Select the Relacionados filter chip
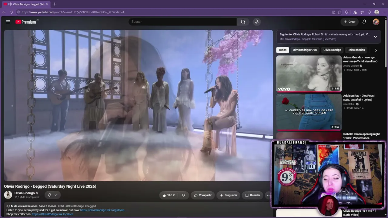This screenshot has height=218, width=388. click(x=356, y=50)
